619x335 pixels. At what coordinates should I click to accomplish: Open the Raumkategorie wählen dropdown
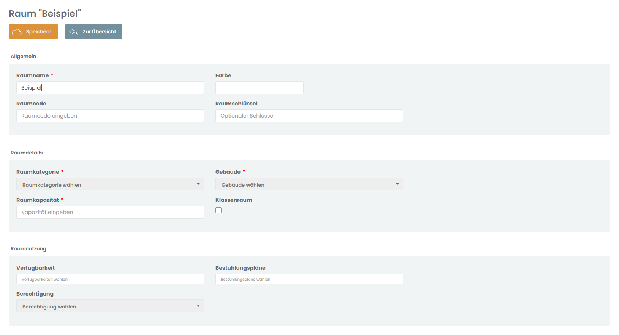[110, 184]
